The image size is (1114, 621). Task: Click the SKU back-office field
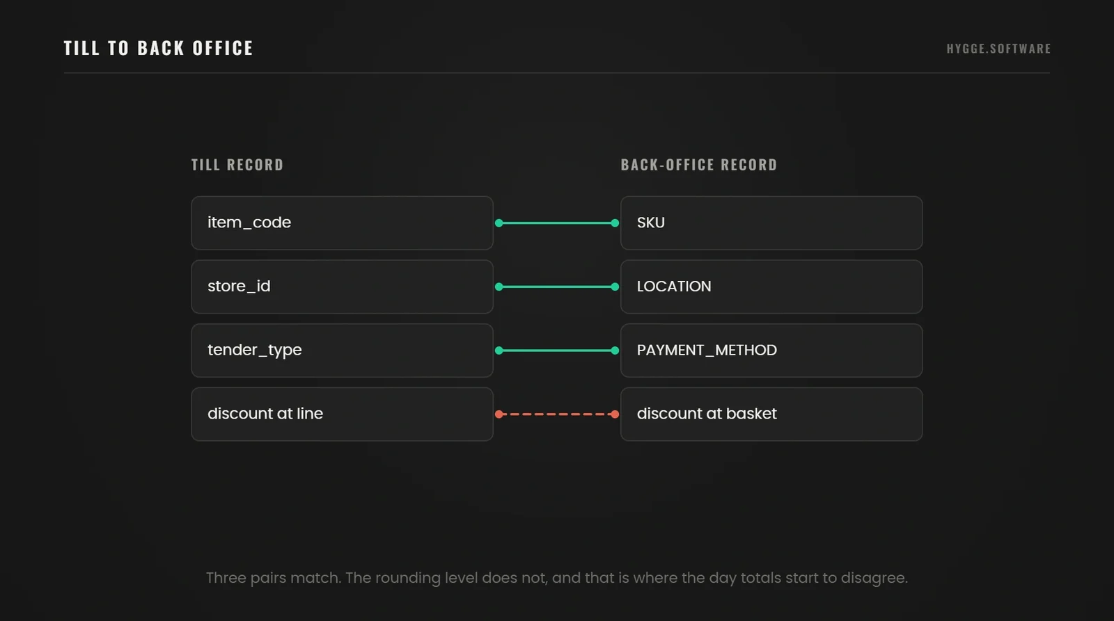pos(771,223)
